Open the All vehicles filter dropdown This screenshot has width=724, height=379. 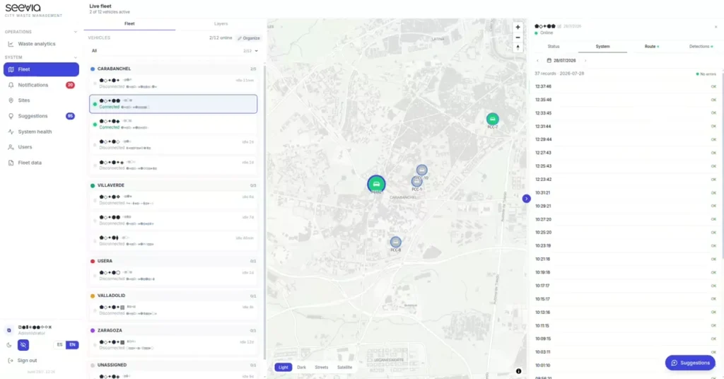(174, 51)
